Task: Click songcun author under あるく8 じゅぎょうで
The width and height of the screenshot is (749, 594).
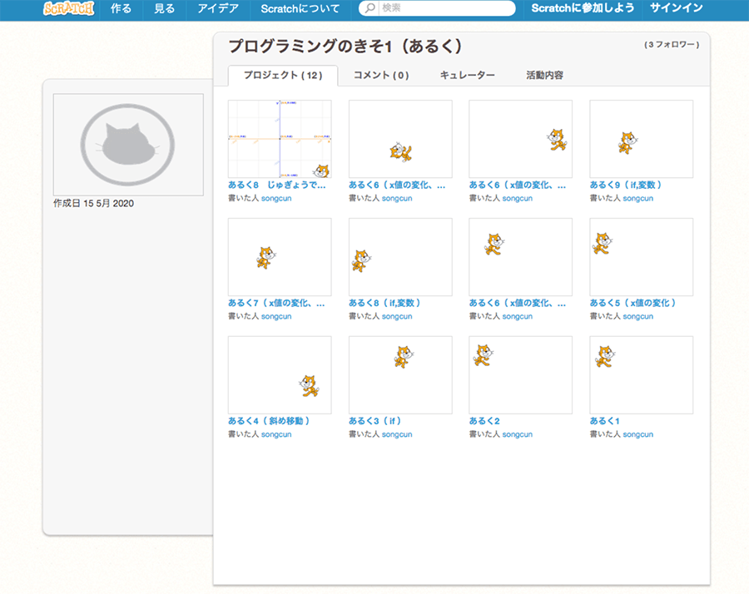Action: 276,198
